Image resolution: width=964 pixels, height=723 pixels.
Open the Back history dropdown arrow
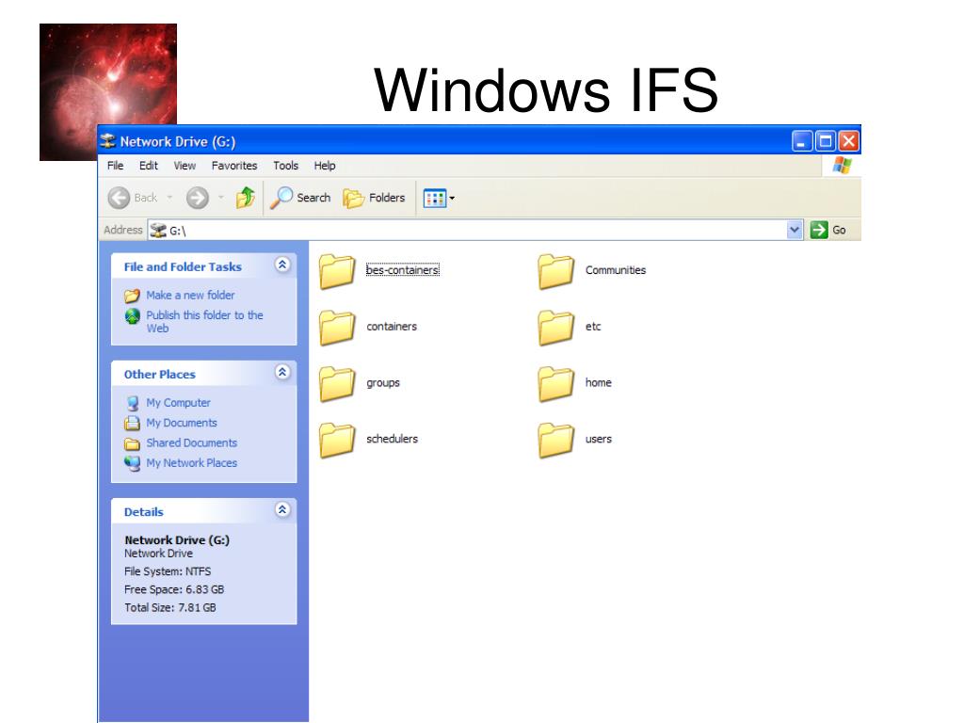[169, 198]
